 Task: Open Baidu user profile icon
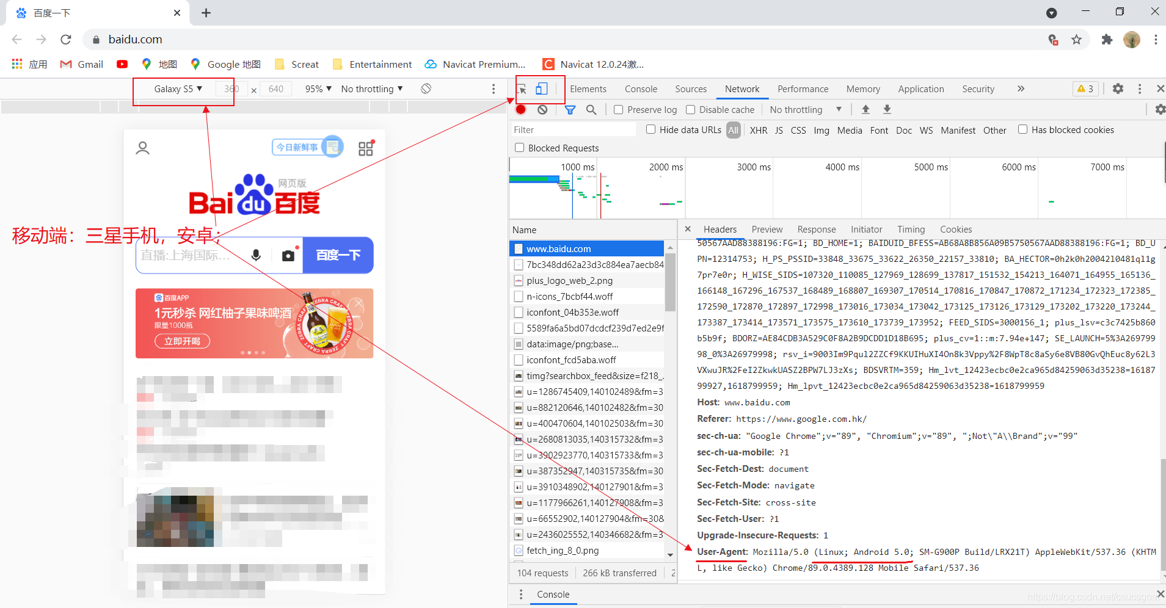pyautogui.click(x=142, y=148)
